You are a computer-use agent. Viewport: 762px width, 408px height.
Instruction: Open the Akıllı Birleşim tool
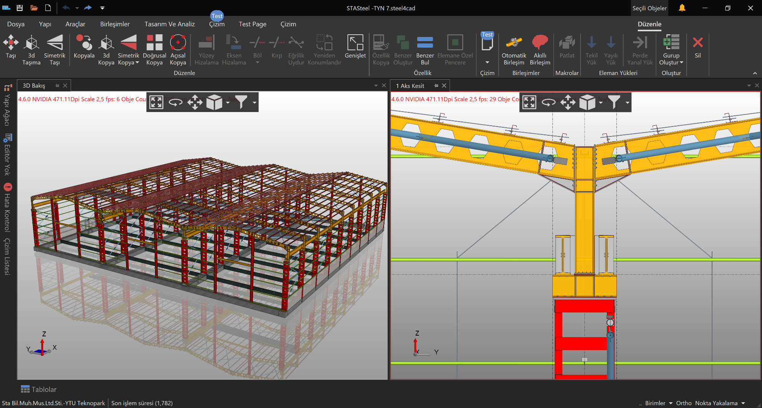click(x=540, y=43)
